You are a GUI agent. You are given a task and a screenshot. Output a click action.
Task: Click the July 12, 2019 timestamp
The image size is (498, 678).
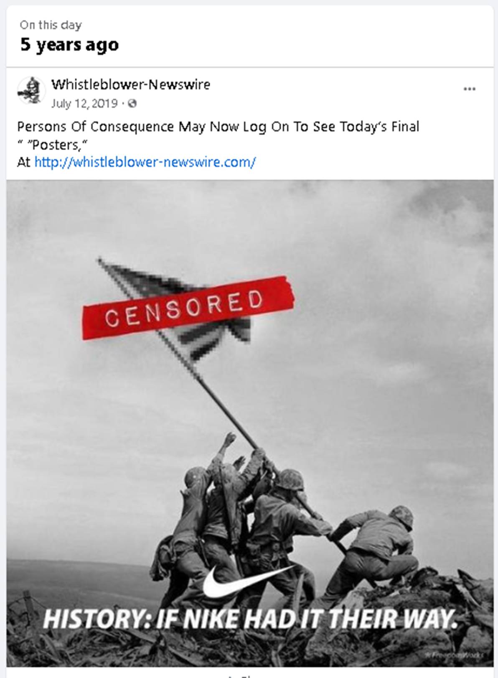pos(84,103)
